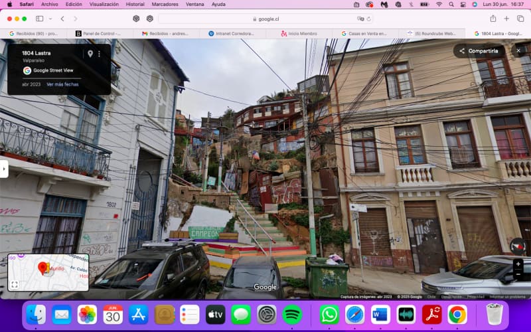
Task: Click the Compartirla share button
Action: (x=479, y=51)
